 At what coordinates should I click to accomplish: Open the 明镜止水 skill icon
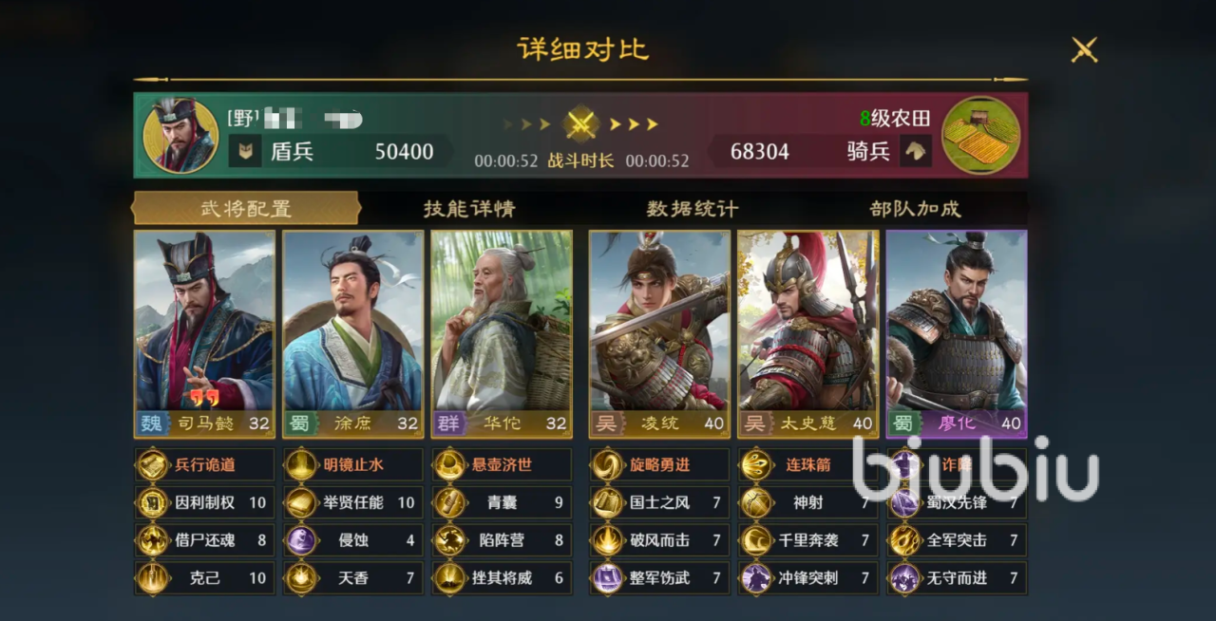pyautogui.click(x=301, y=465)
